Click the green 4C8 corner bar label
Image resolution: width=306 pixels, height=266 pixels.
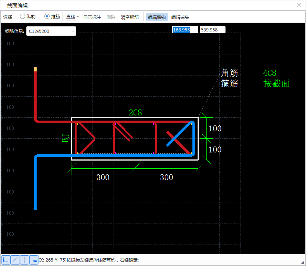[270, 73]
